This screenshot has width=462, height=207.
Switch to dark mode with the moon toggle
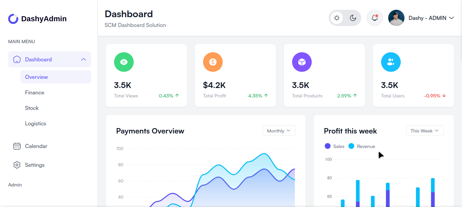353,18
